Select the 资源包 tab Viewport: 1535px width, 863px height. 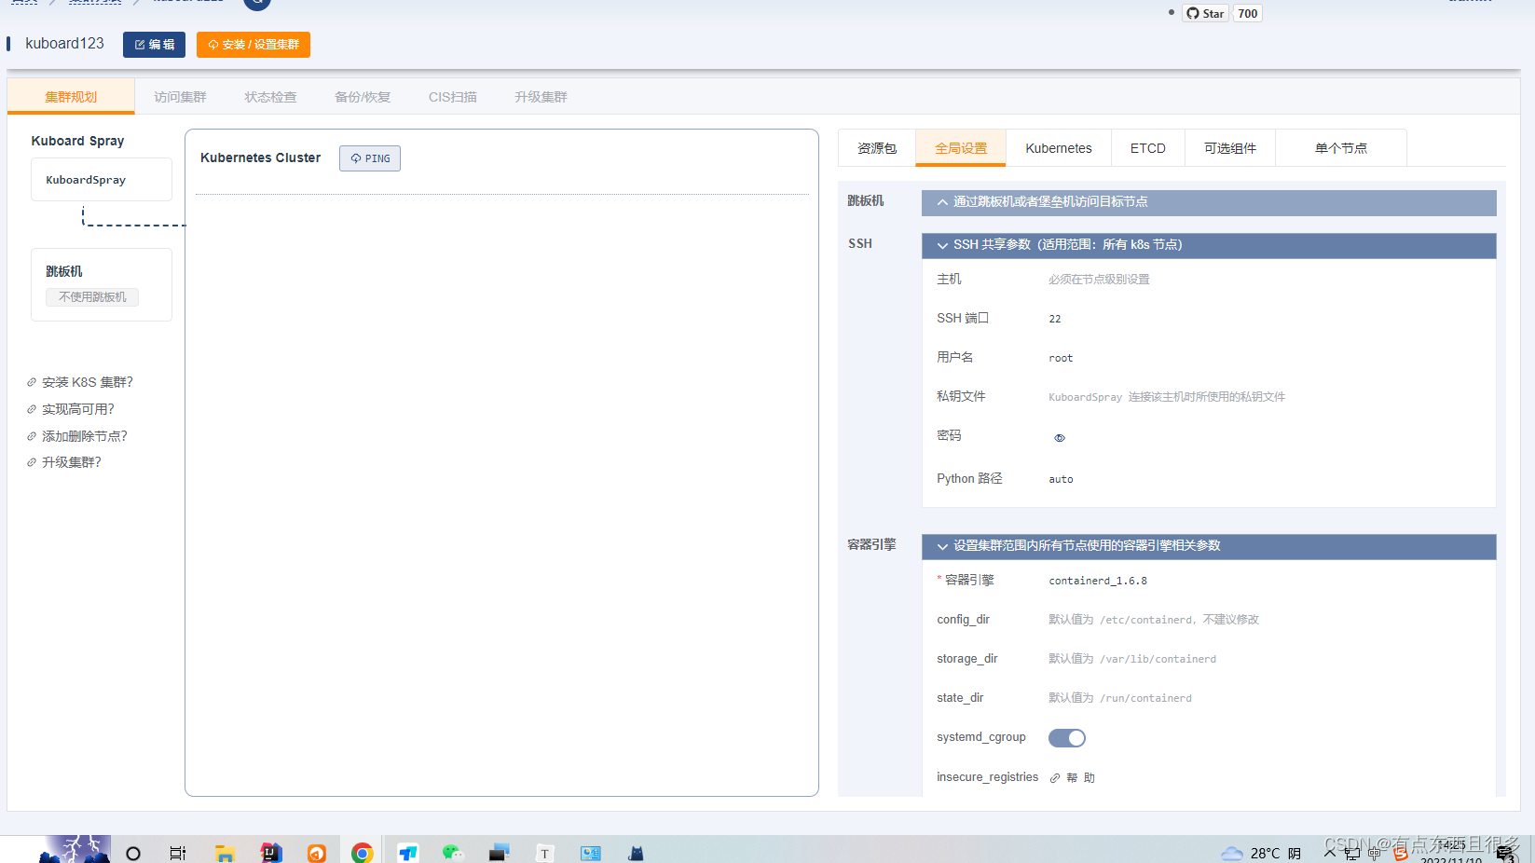coord(877,148)
